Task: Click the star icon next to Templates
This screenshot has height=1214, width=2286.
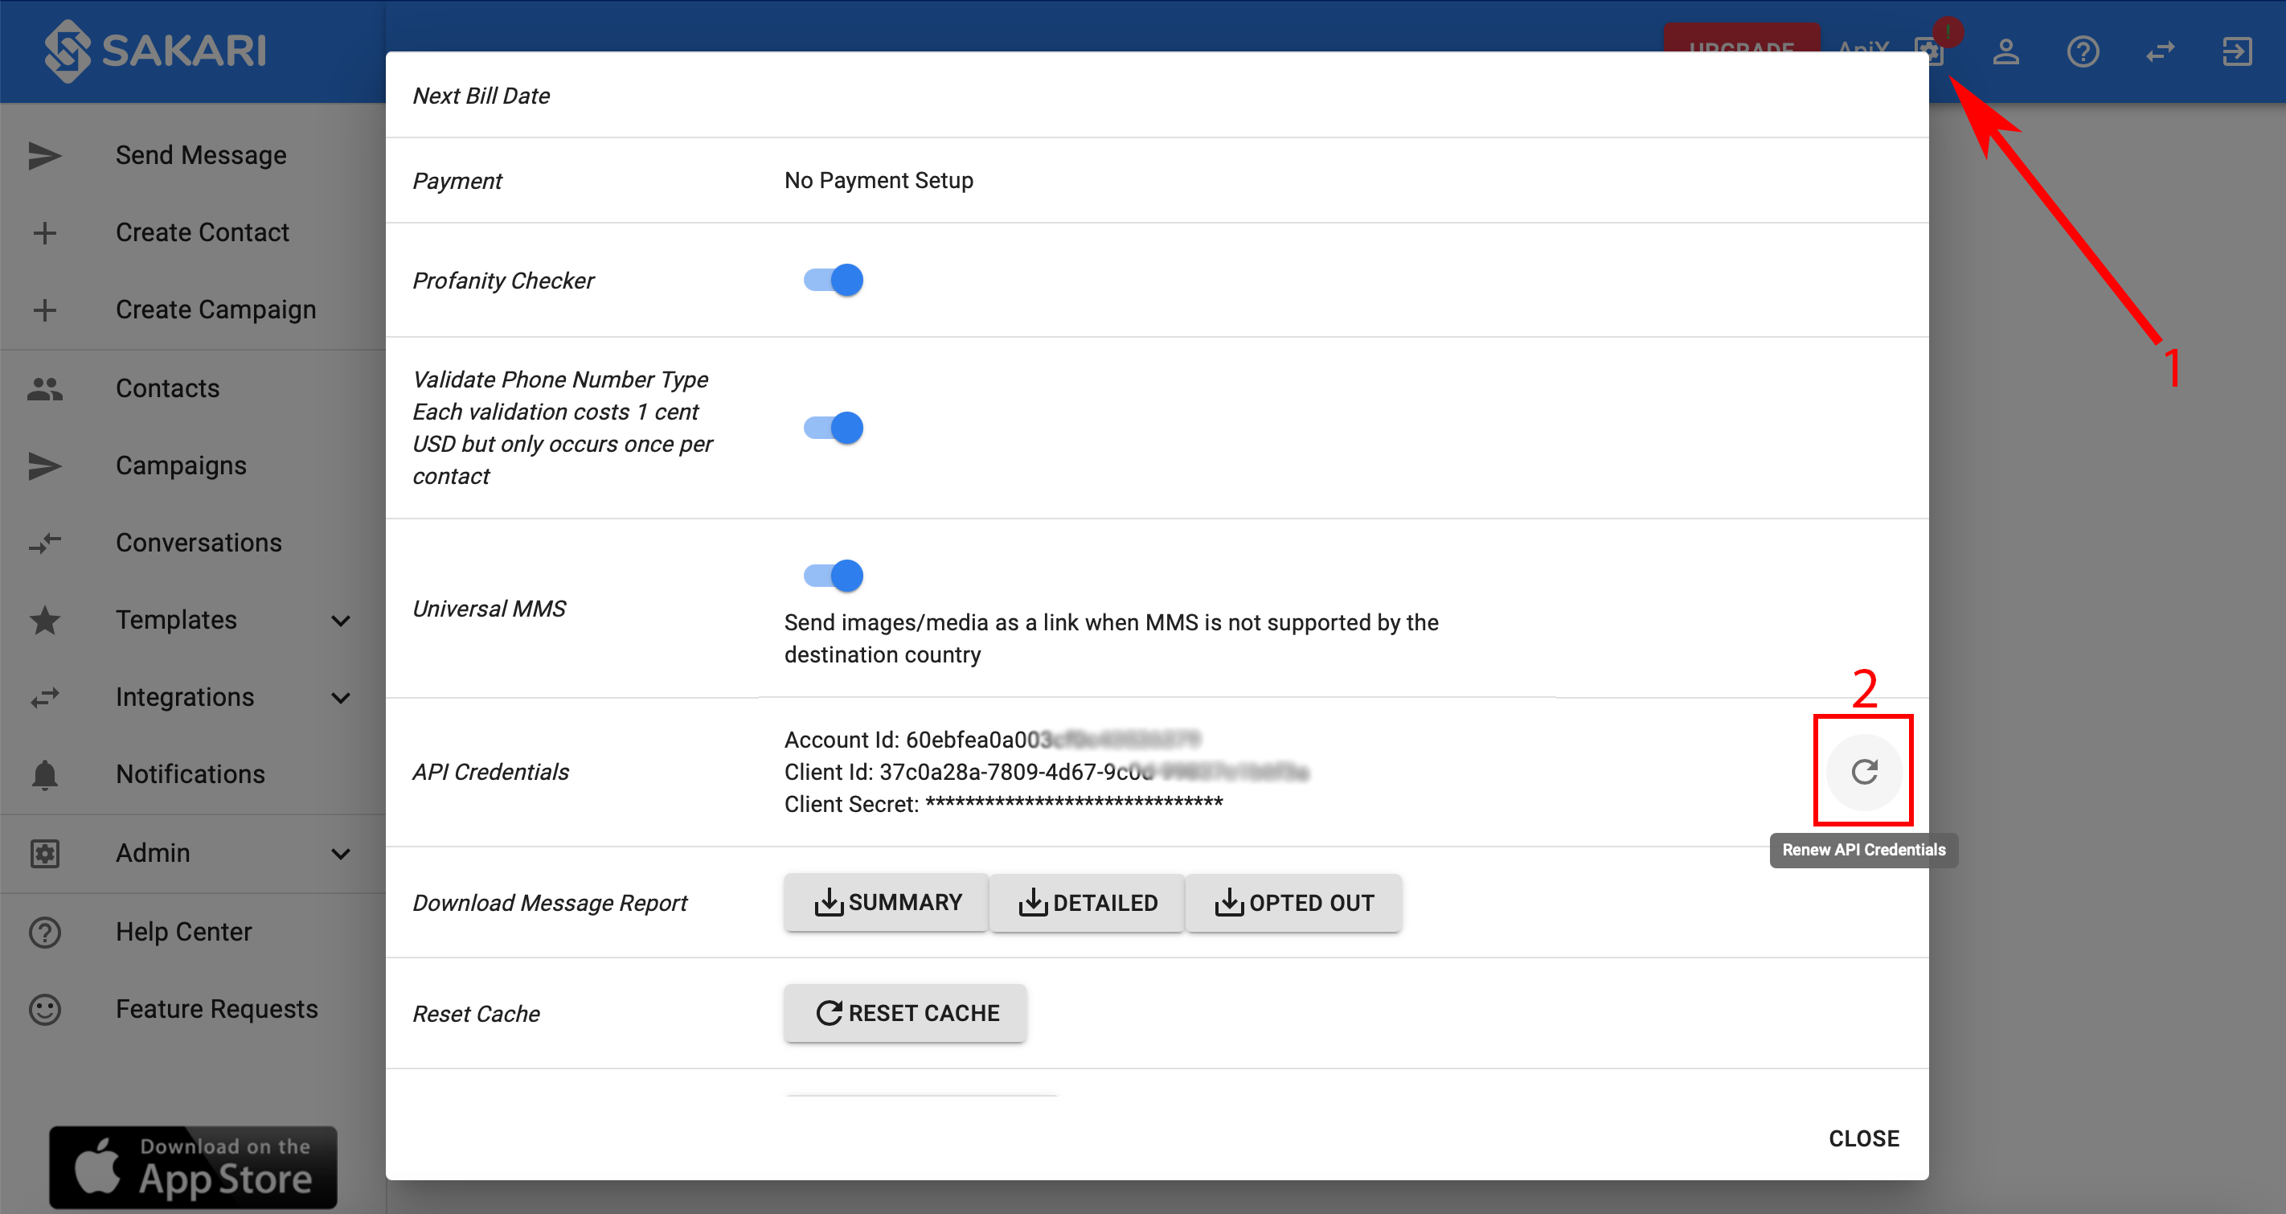Action: pyautogui.click(x=44, y=619)
